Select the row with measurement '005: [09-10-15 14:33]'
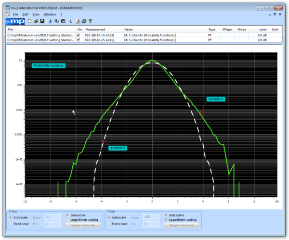The height and width of the screenshot is (240, 289). (144, 35)
